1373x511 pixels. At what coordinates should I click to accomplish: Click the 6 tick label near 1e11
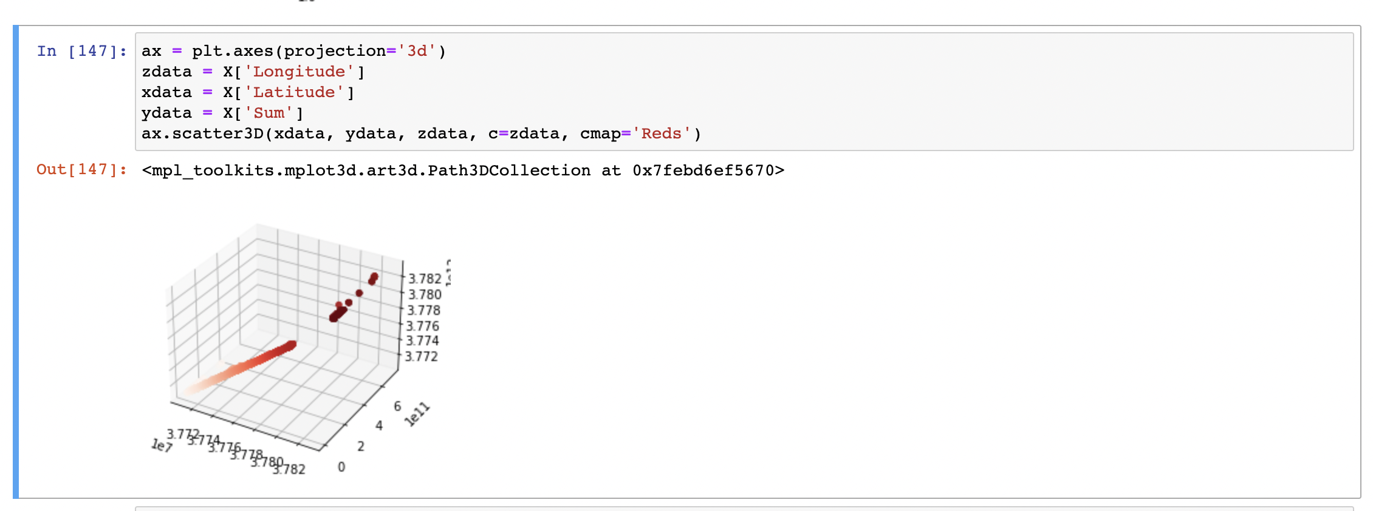click(x=397, y=406)
